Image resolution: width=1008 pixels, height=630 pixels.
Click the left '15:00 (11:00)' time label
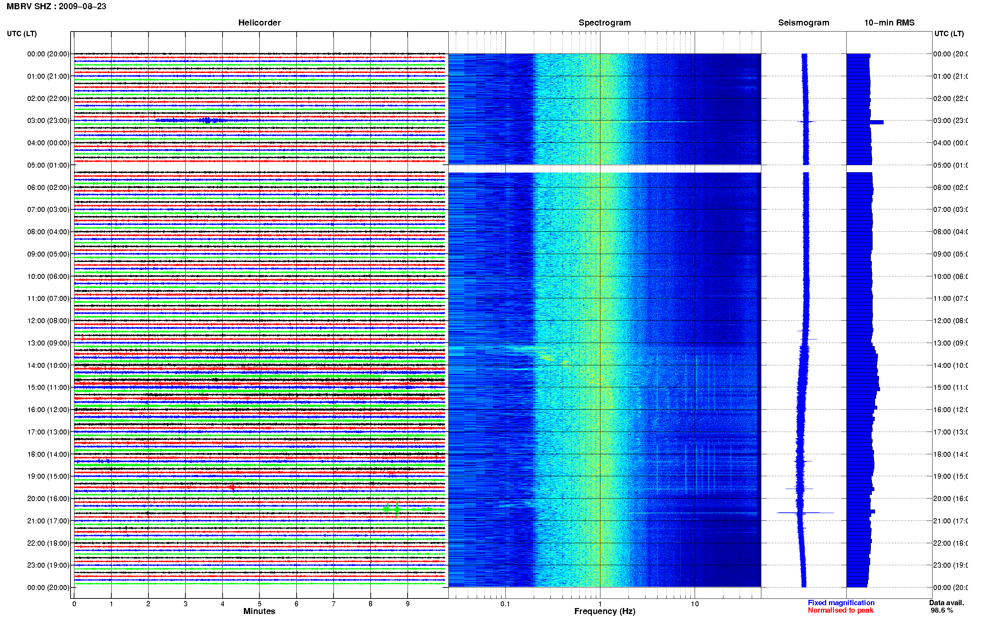(x=48, y=388)
